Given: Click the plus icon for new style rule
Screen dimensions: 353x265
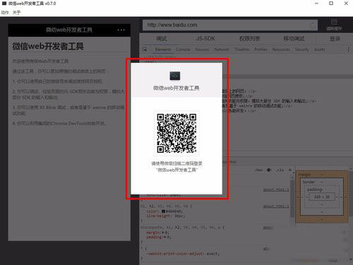Looking at the screenshot, I should click(x=289, y=170).
